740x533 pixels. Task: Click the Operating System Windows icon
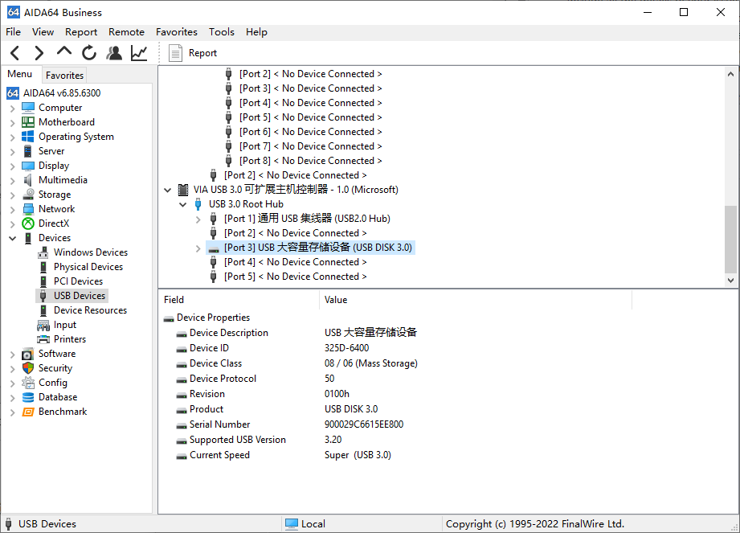(28, 137)
